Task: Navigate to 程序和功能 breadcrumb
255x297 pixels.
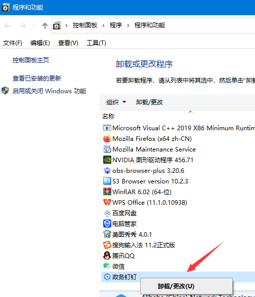Action: click(x=150, y=25)
